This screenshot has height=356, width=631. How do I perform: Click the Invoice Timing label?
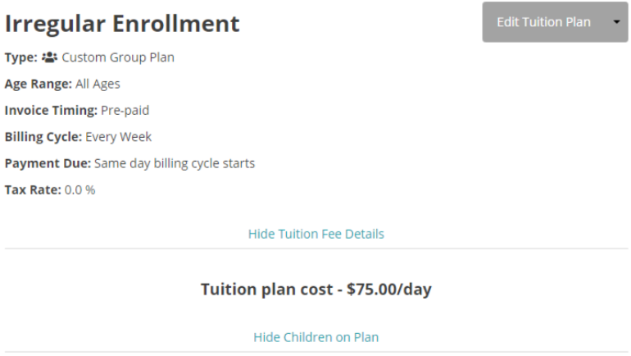tap(51, 111)
